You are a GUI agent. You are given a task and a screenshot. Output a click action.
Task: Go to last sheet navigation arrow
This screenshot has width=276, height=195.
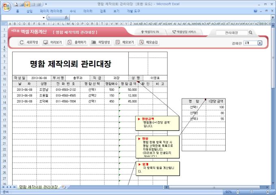point(15,187)
